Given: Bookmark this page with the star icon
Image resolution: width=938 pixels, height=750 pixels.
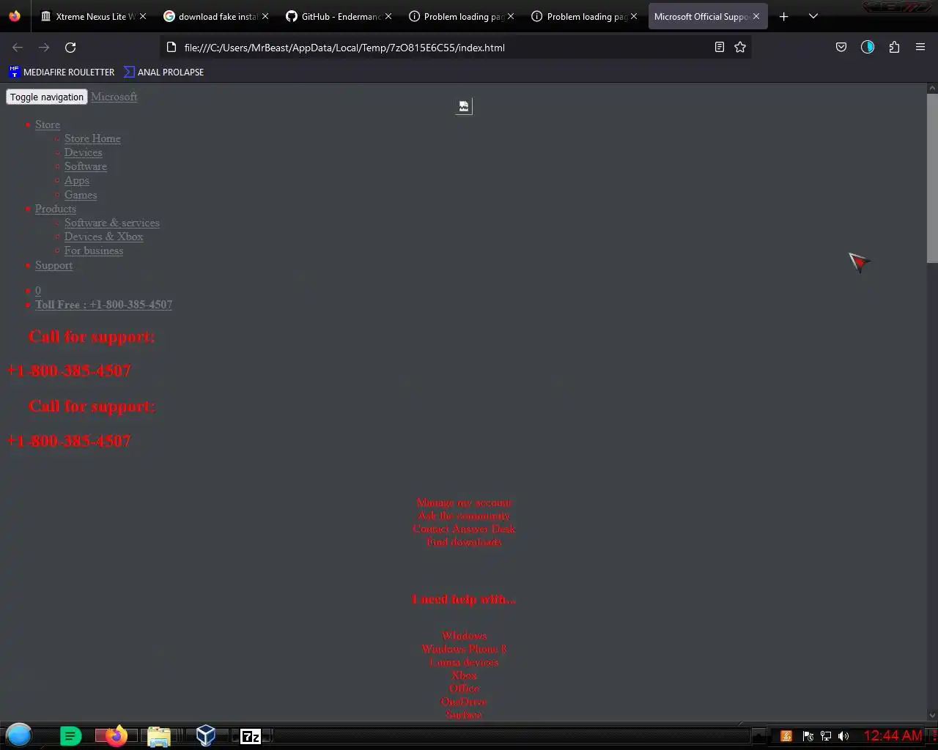Looking at the screenshot, I should [x=740, y=48].
